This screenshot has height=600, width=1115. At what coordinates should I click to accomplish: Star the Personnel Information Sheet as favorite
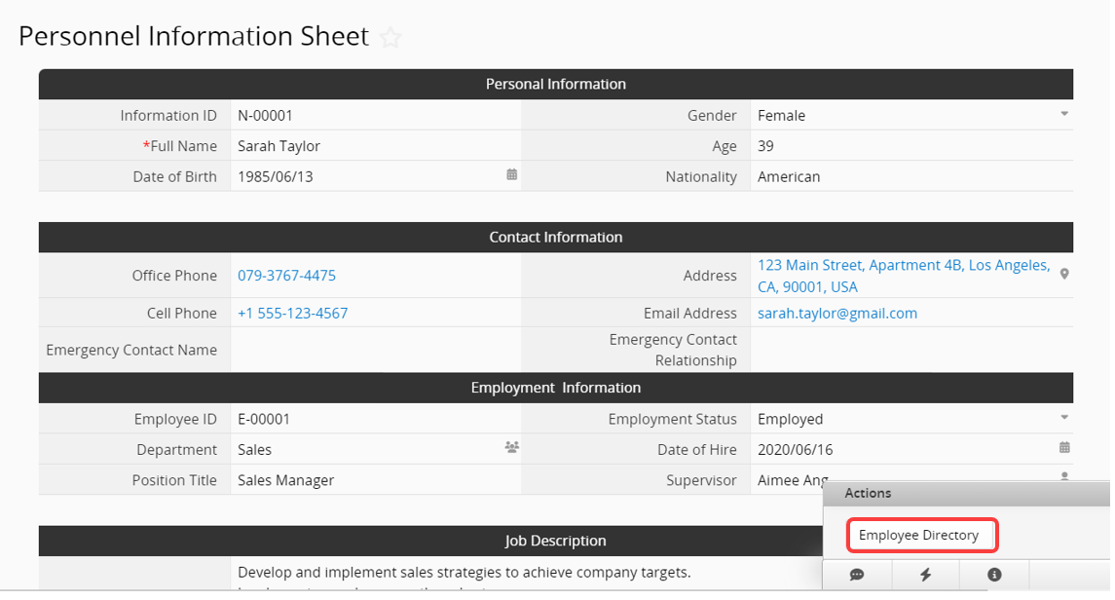coord(390,38)
